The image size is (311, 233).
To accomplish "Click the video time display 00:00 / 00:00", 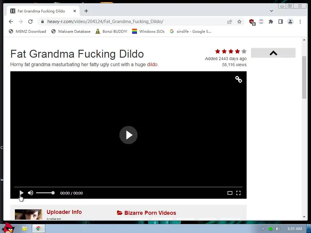I will coord(71,193).
